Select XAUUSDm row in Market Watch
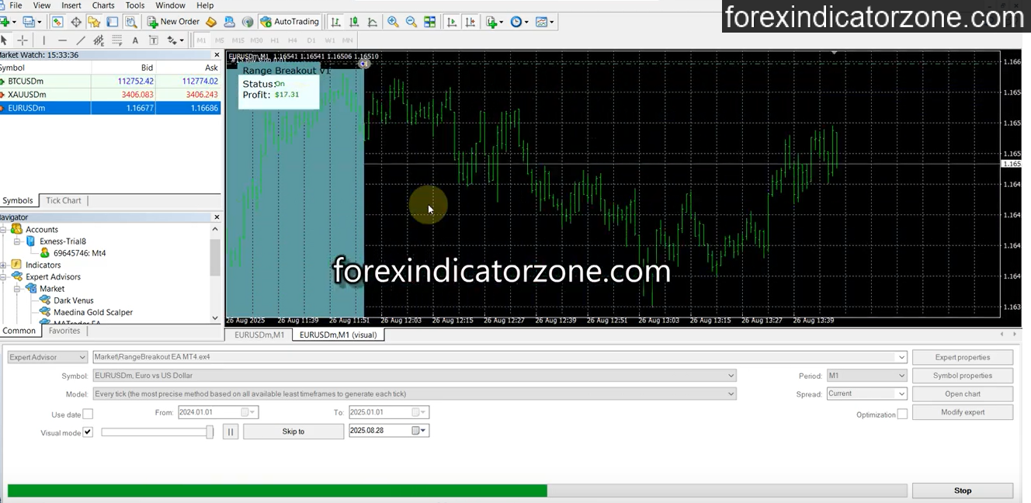Screen dimensions: 1031x503 (110, 95)
